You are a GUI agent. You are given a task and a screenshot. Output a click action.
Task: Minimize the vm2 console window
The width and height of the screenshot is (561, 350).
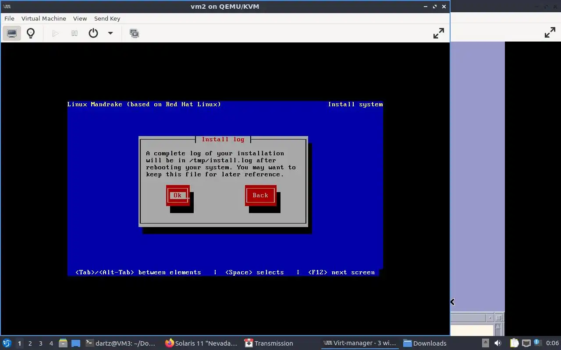pyautogui.click(x=426, y=7)
